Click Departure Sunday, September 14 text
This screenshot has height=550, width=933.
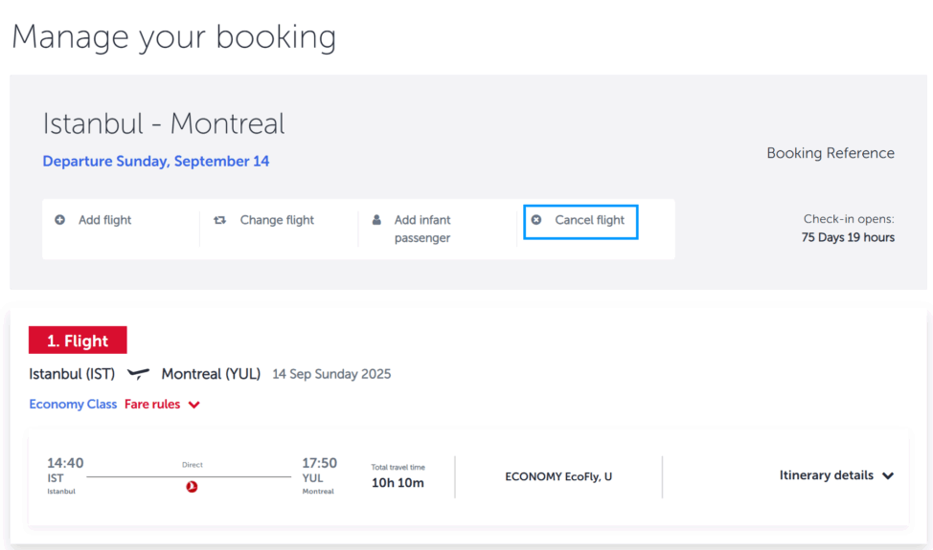[156, 161]
